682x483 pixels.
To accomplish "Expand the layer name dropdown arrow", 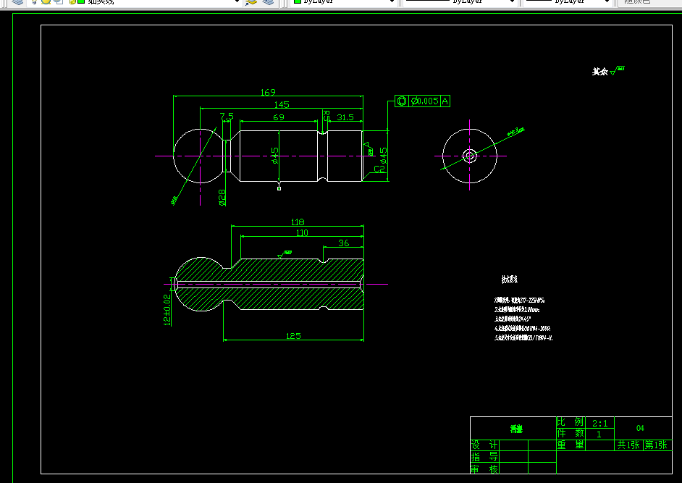I will coord(237,1).
